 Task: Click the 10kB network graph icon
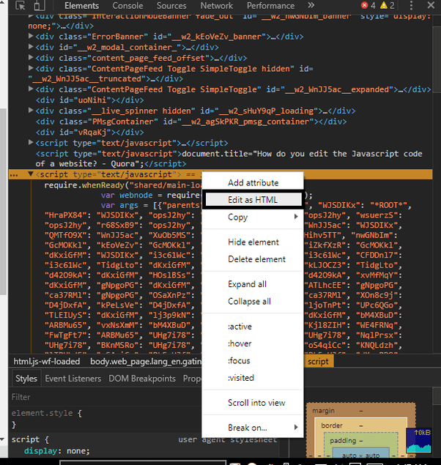pos(419,440)
